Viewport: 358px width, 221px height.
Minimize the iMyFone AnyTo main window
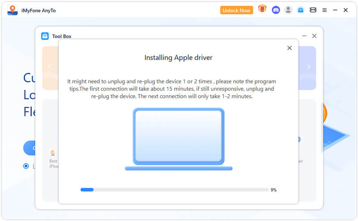click(x=335, y=10)
